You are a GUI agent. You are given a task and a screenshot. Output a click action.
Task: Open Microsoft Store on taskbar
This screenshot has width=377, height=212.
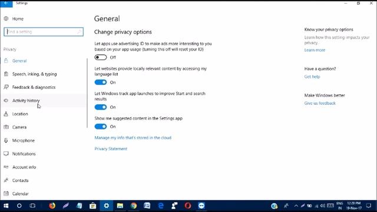coord(93,206)
